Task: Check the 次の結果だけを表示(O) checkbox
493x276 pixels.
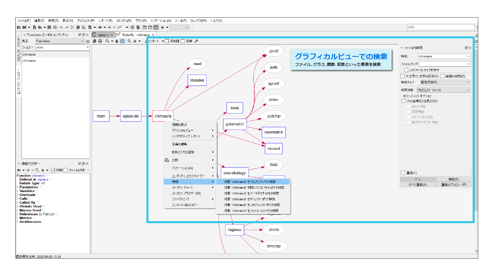Action: (403, 101)
